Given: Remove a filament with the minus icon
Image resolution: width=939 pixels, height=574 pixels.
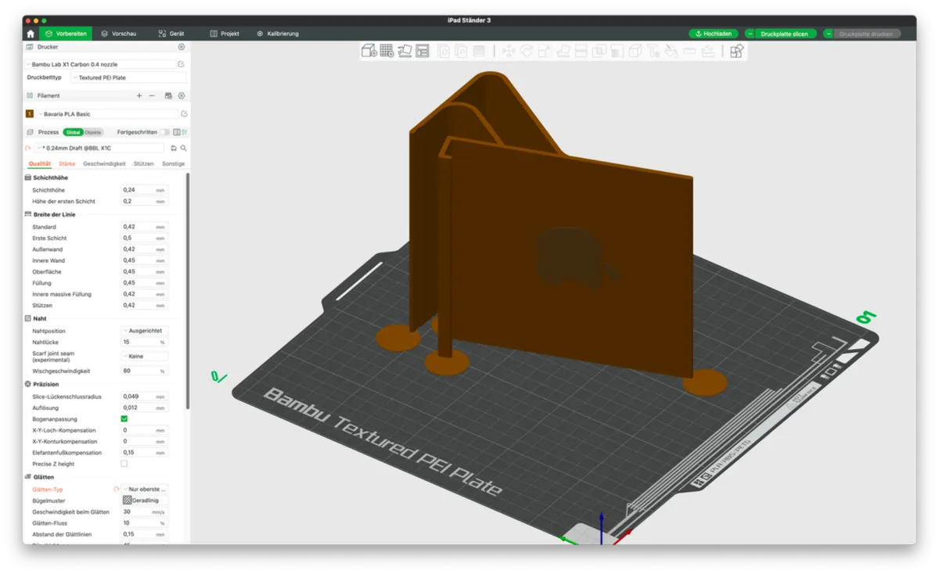Looking at the screenshot, I should [153, 95].
